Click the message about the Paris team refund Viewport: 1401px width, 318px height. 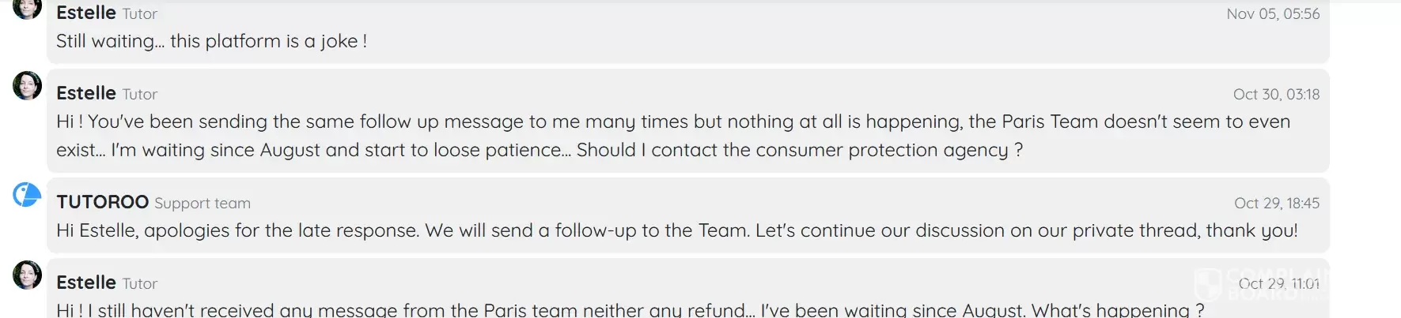tap(630, 310)
